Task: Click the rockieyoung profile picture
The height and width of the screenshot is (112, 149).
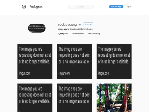Action: pos(37,28)
